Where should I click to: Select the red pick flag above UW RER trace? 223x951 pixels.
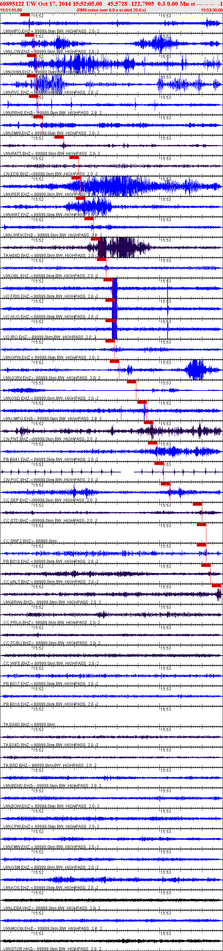click(76, 177)
